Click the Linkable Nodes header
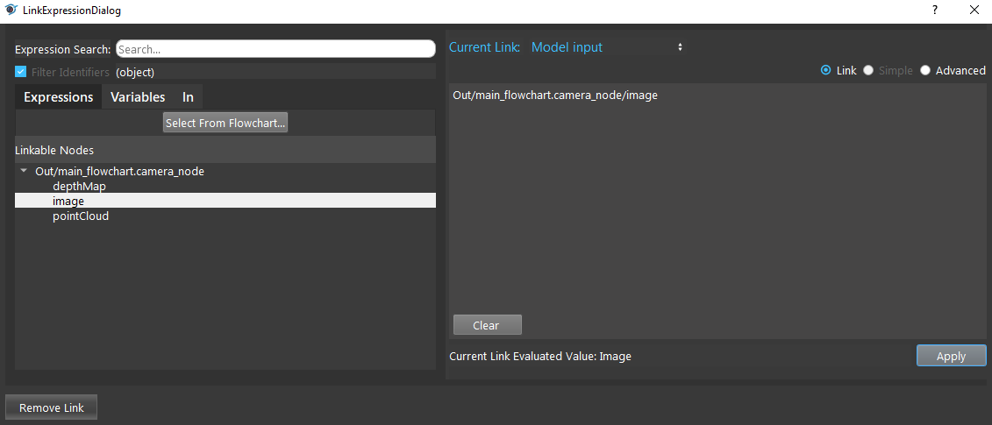The image size is (992, 425). [x=225, y=150]
